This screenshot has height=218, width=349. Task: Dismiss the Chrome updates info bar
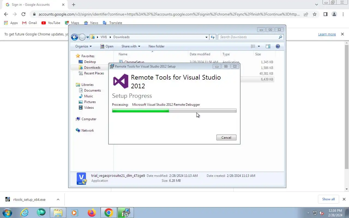(x=342, y=34)
